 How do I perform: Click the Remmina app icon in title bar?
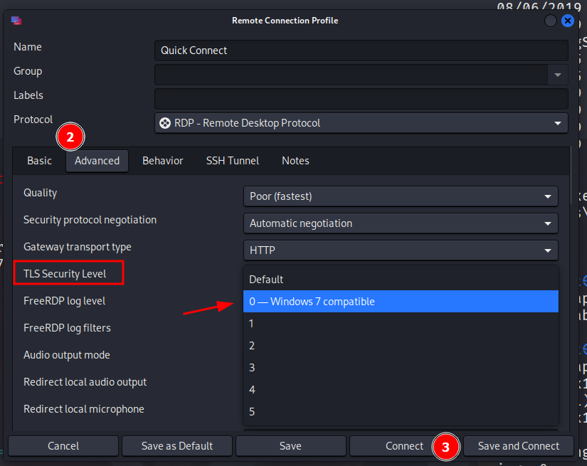(16, 21)
